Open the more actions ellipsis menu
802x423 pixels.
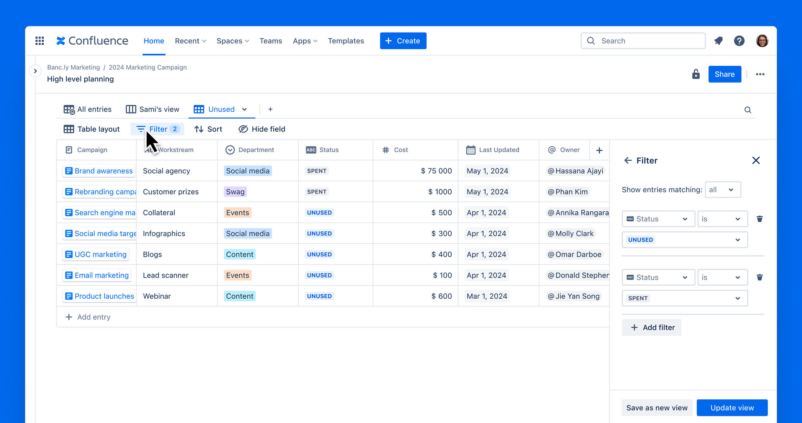coord(760,74)
